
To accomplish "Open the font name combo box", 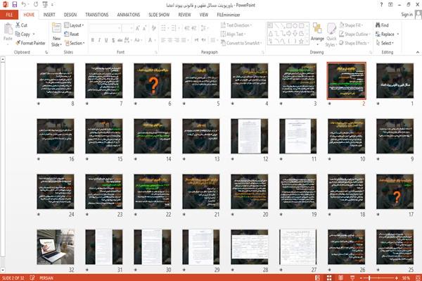I will coord(105,28).
